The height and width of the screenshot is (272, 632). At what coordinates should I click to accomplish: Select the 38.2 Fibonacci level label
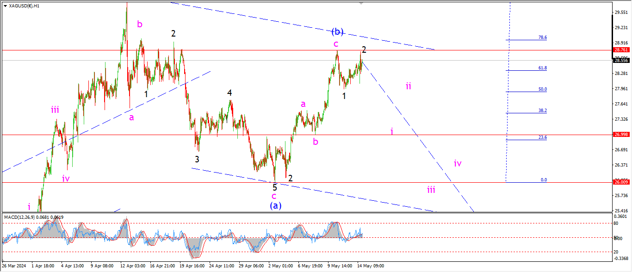click(543, 111)
